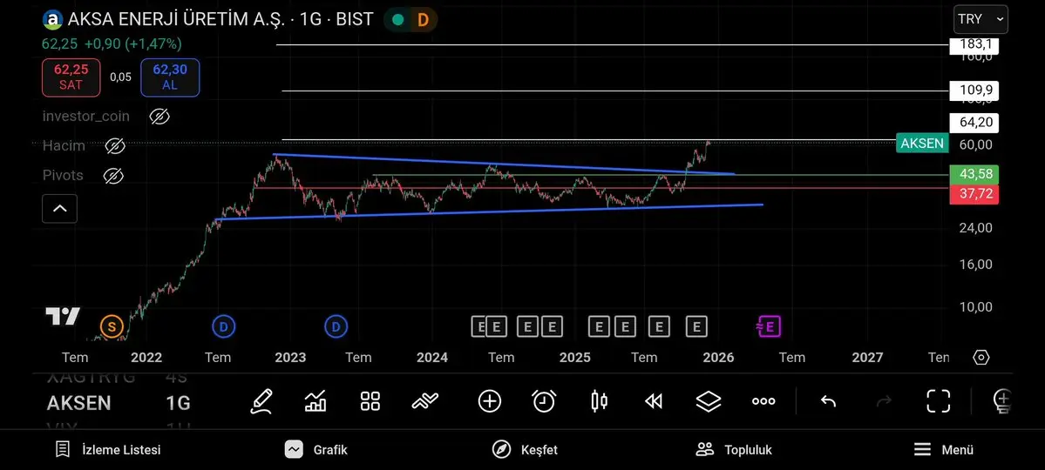Image resolution: width=1045 pixels, height=470 pixels.
Task: Select the 109,9 price label
Action: pos(975,91)
